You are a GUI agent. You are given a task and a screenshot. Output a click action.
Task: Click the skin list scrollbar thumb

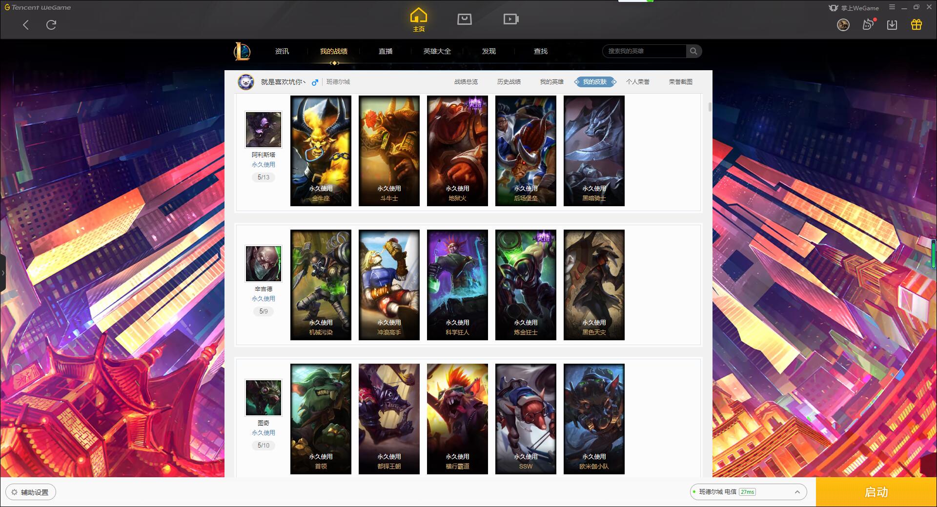pyautogui.click(x=710, y=107)
